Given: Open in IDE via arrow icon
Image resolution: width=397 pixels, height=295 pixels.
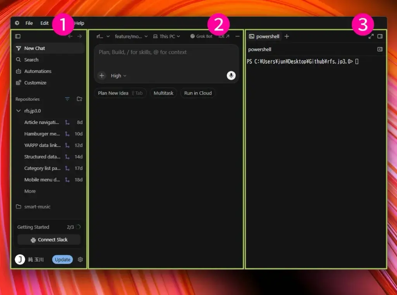Looking at the screenshot, I should [x=224, y=36].
